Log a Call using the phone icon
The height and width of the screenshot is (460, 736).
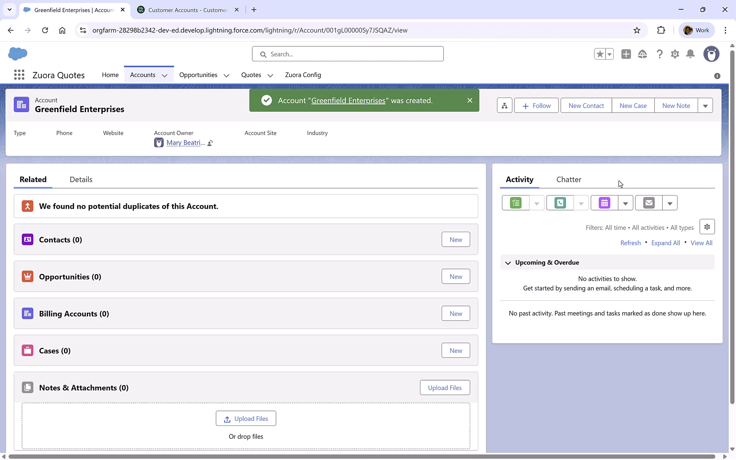560,203
